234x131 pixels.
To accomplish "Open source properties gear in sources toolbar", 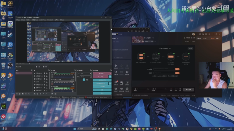I will pos(40,94).
